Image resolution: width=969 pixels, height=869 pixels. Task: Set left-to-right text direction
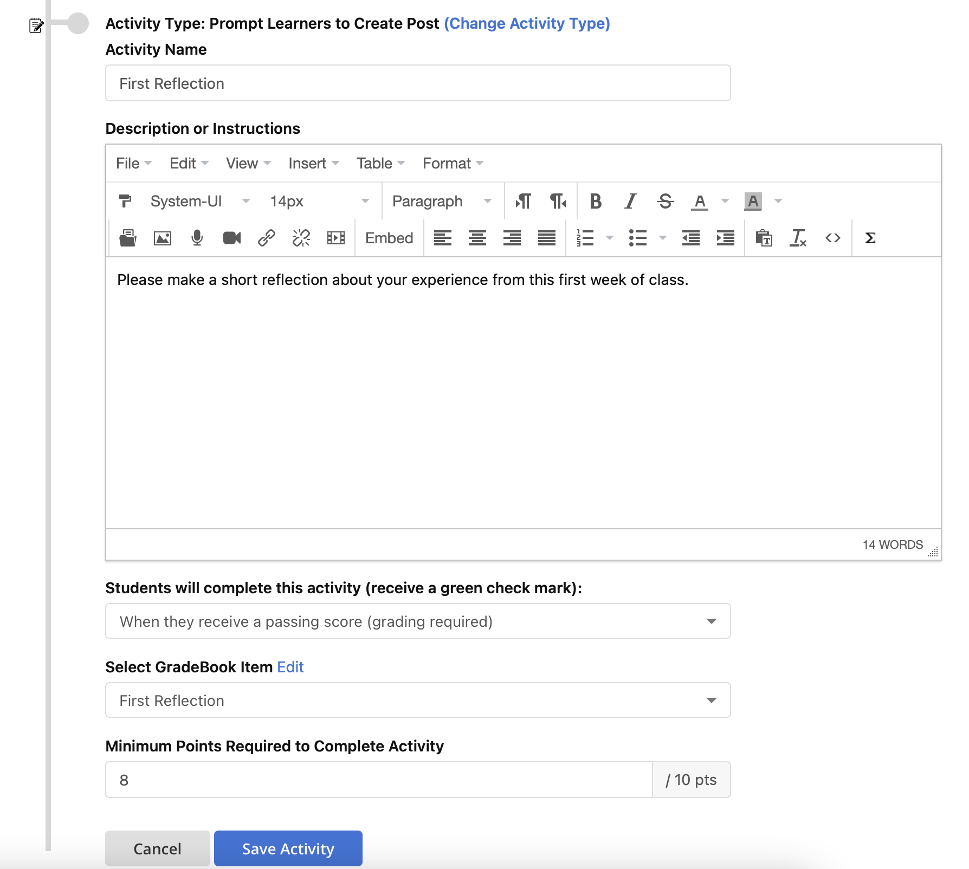pos(524,201)
